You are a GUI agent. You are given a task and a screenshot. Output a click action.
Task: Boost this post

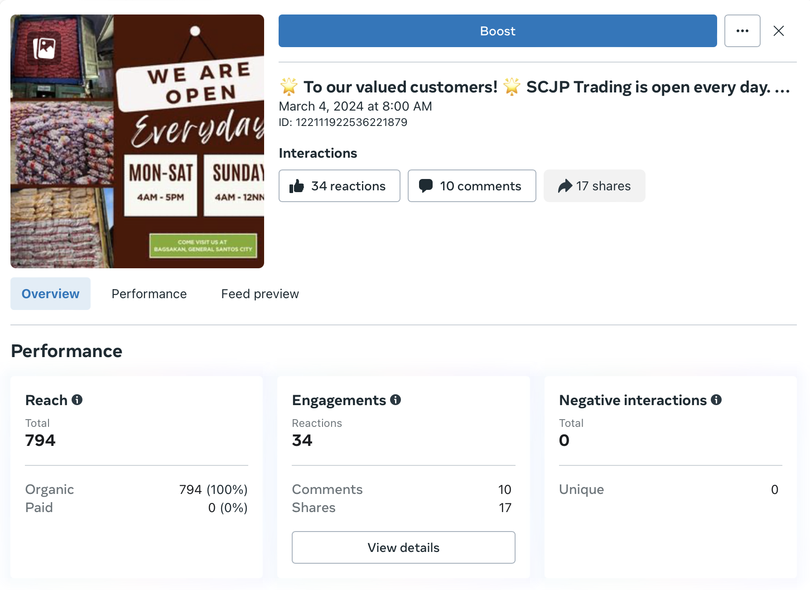coord(497,31)
